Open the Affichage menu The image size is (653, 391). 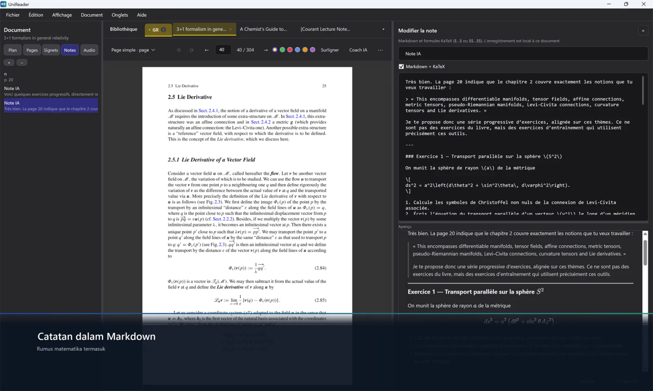pyautogui.click(x=62, y=15)
